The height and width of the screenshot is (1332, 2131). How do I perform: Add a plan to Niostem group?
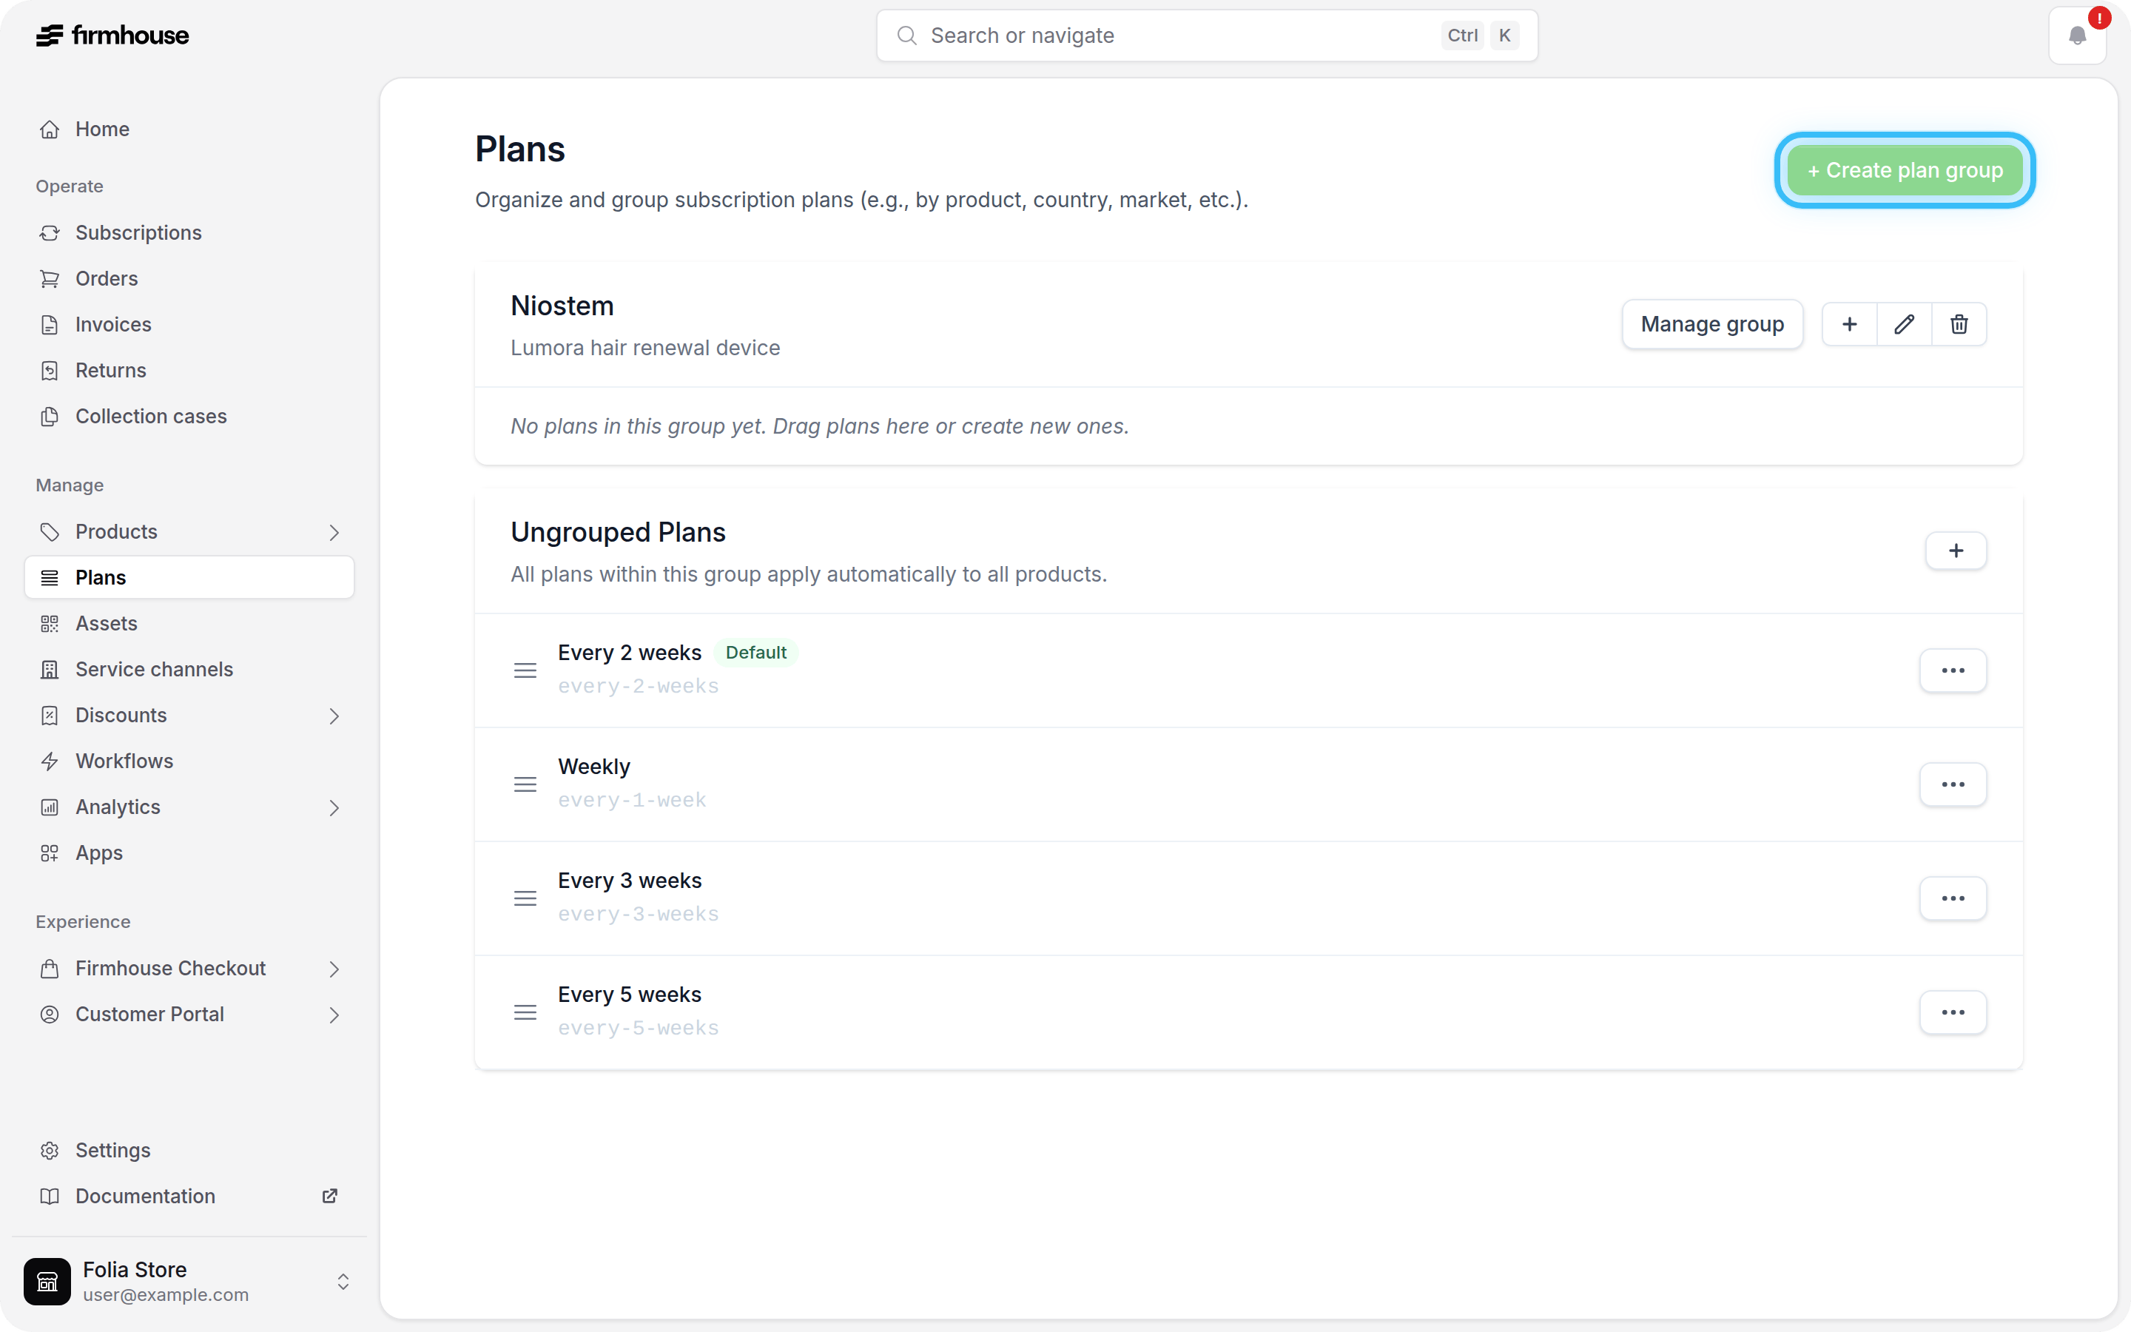pyautogui.click(x=1849, y=324)
